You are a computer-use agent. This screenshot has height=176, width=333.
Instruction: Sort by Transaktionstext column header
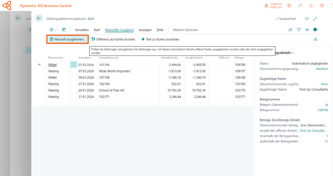(109, 58)
